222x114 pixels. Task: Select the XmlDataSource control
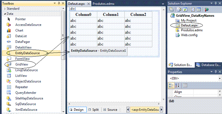pyautogui.click(x=26, y=110)
